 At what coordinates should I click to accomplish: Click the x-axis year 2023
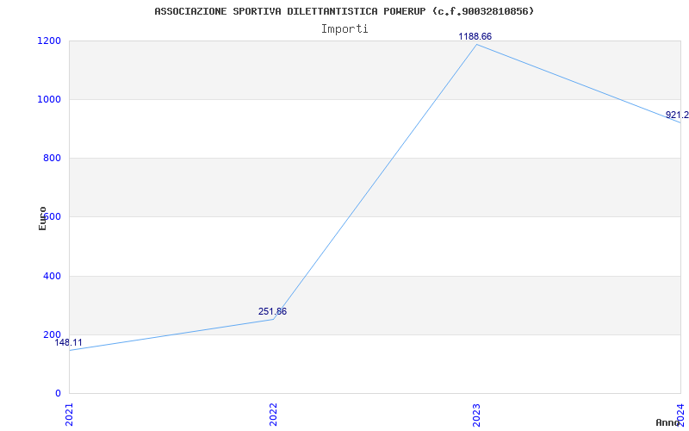coord(477,415)
